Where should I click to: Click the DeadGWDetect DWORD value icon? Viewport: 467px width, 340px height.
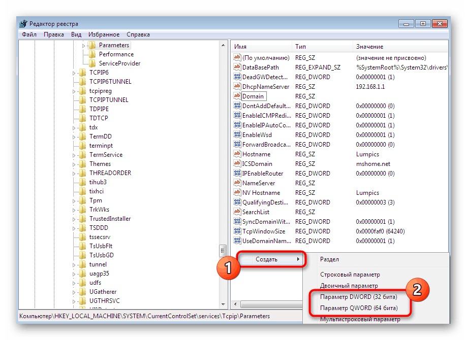(237, 77)
